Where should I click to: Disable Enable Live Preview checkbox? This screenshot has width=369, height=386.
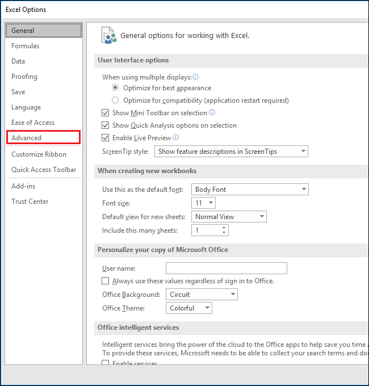106,137
